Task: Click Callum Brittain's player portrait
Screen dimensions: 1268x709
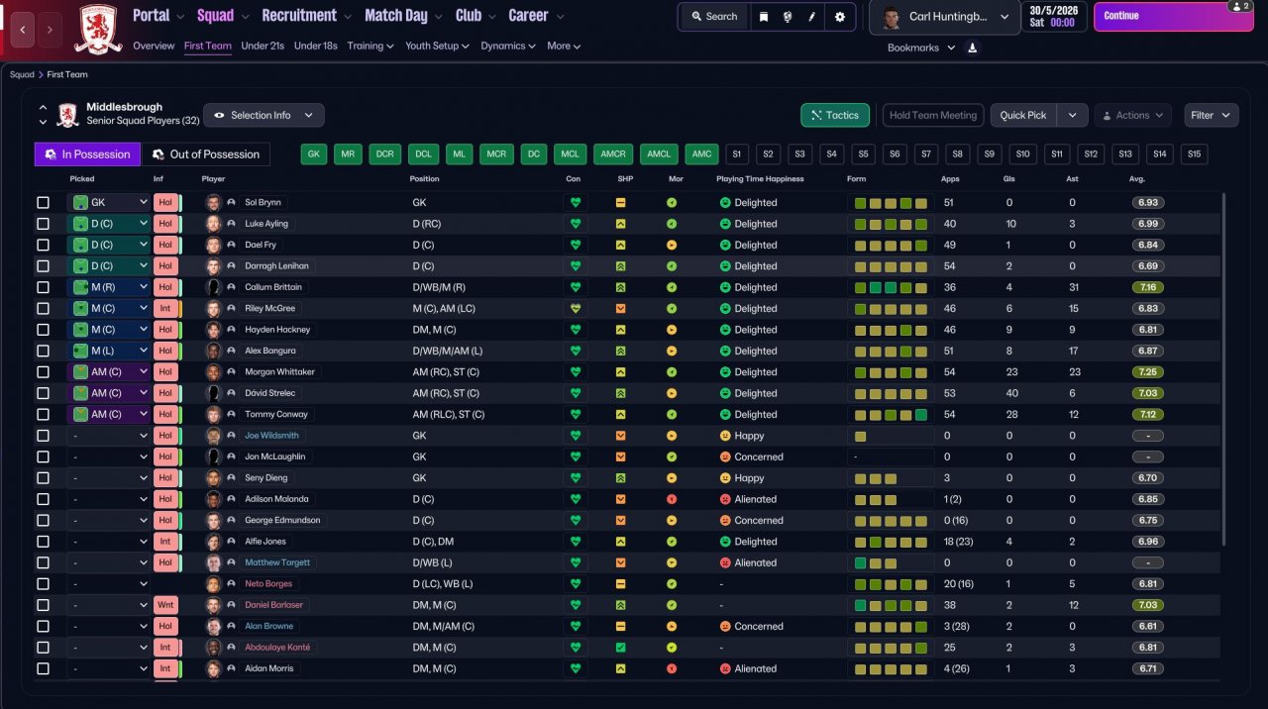Action: click(x=213, y=287)
